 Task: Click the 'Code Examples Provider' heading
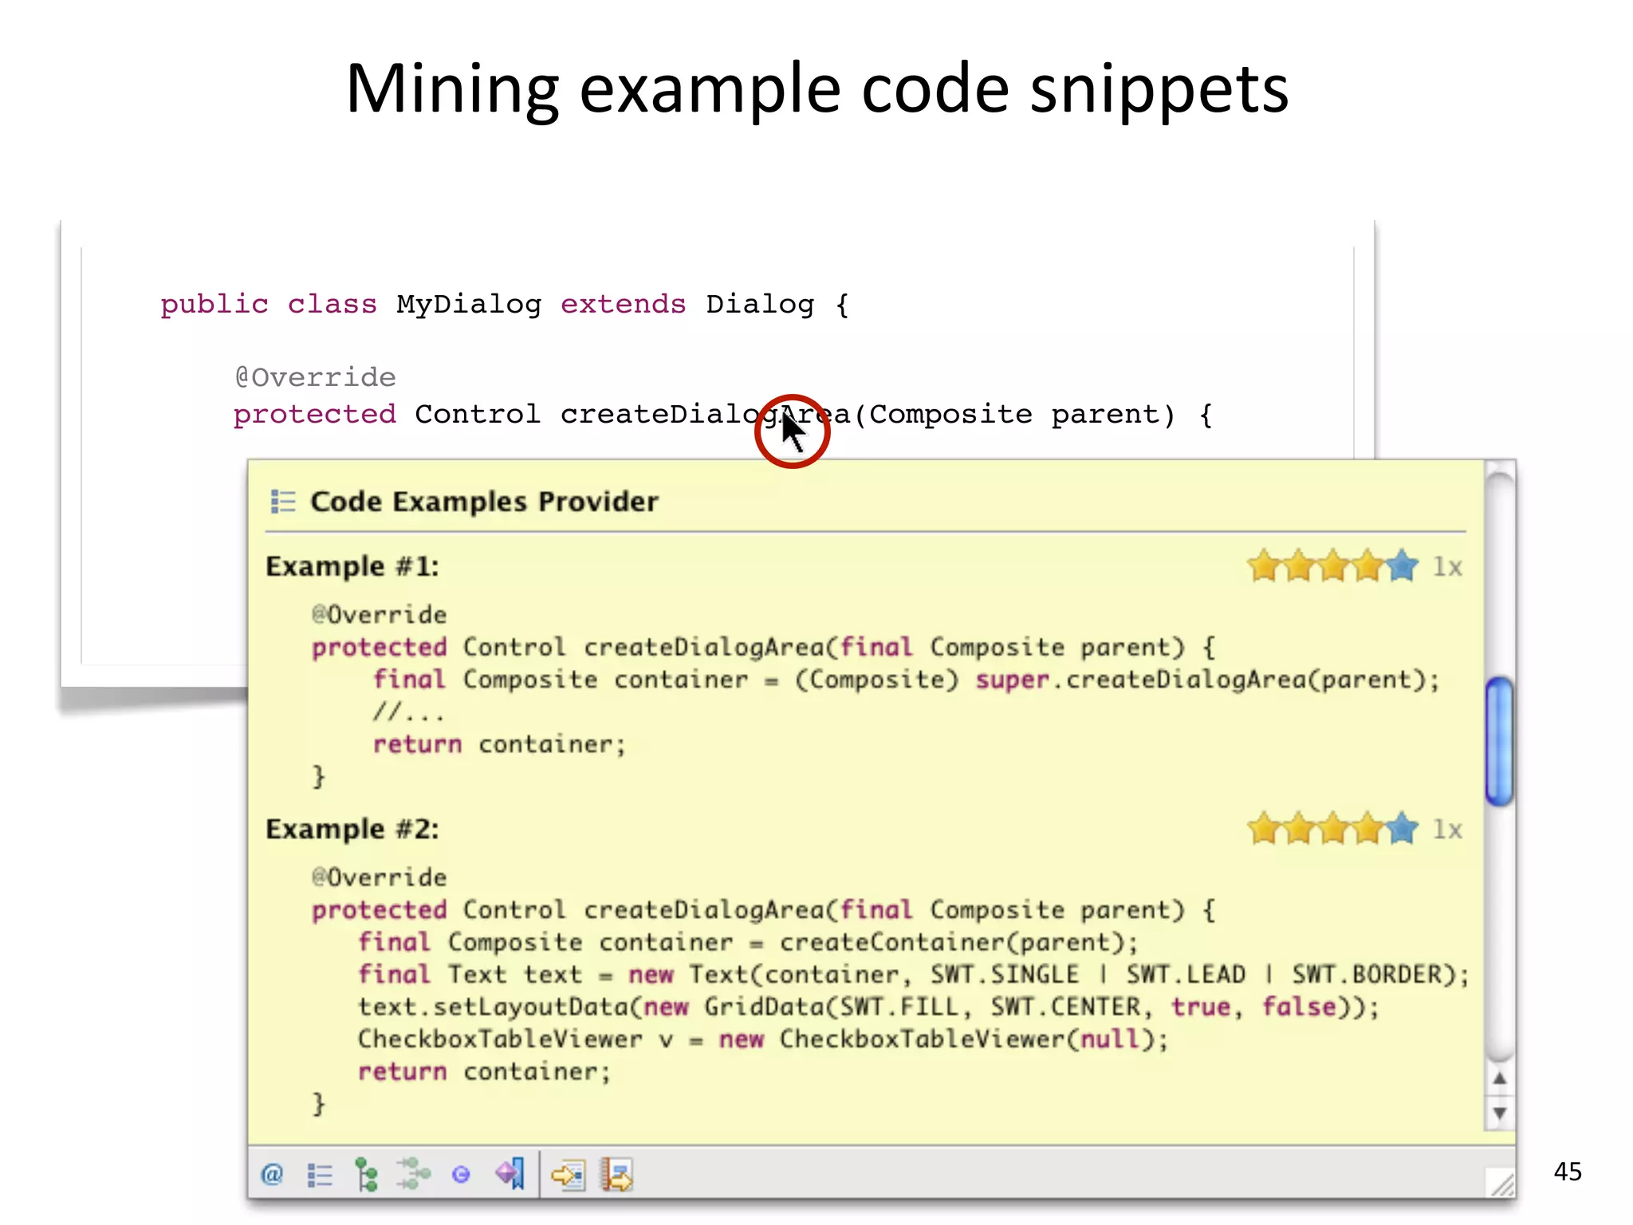click(484, 502)
